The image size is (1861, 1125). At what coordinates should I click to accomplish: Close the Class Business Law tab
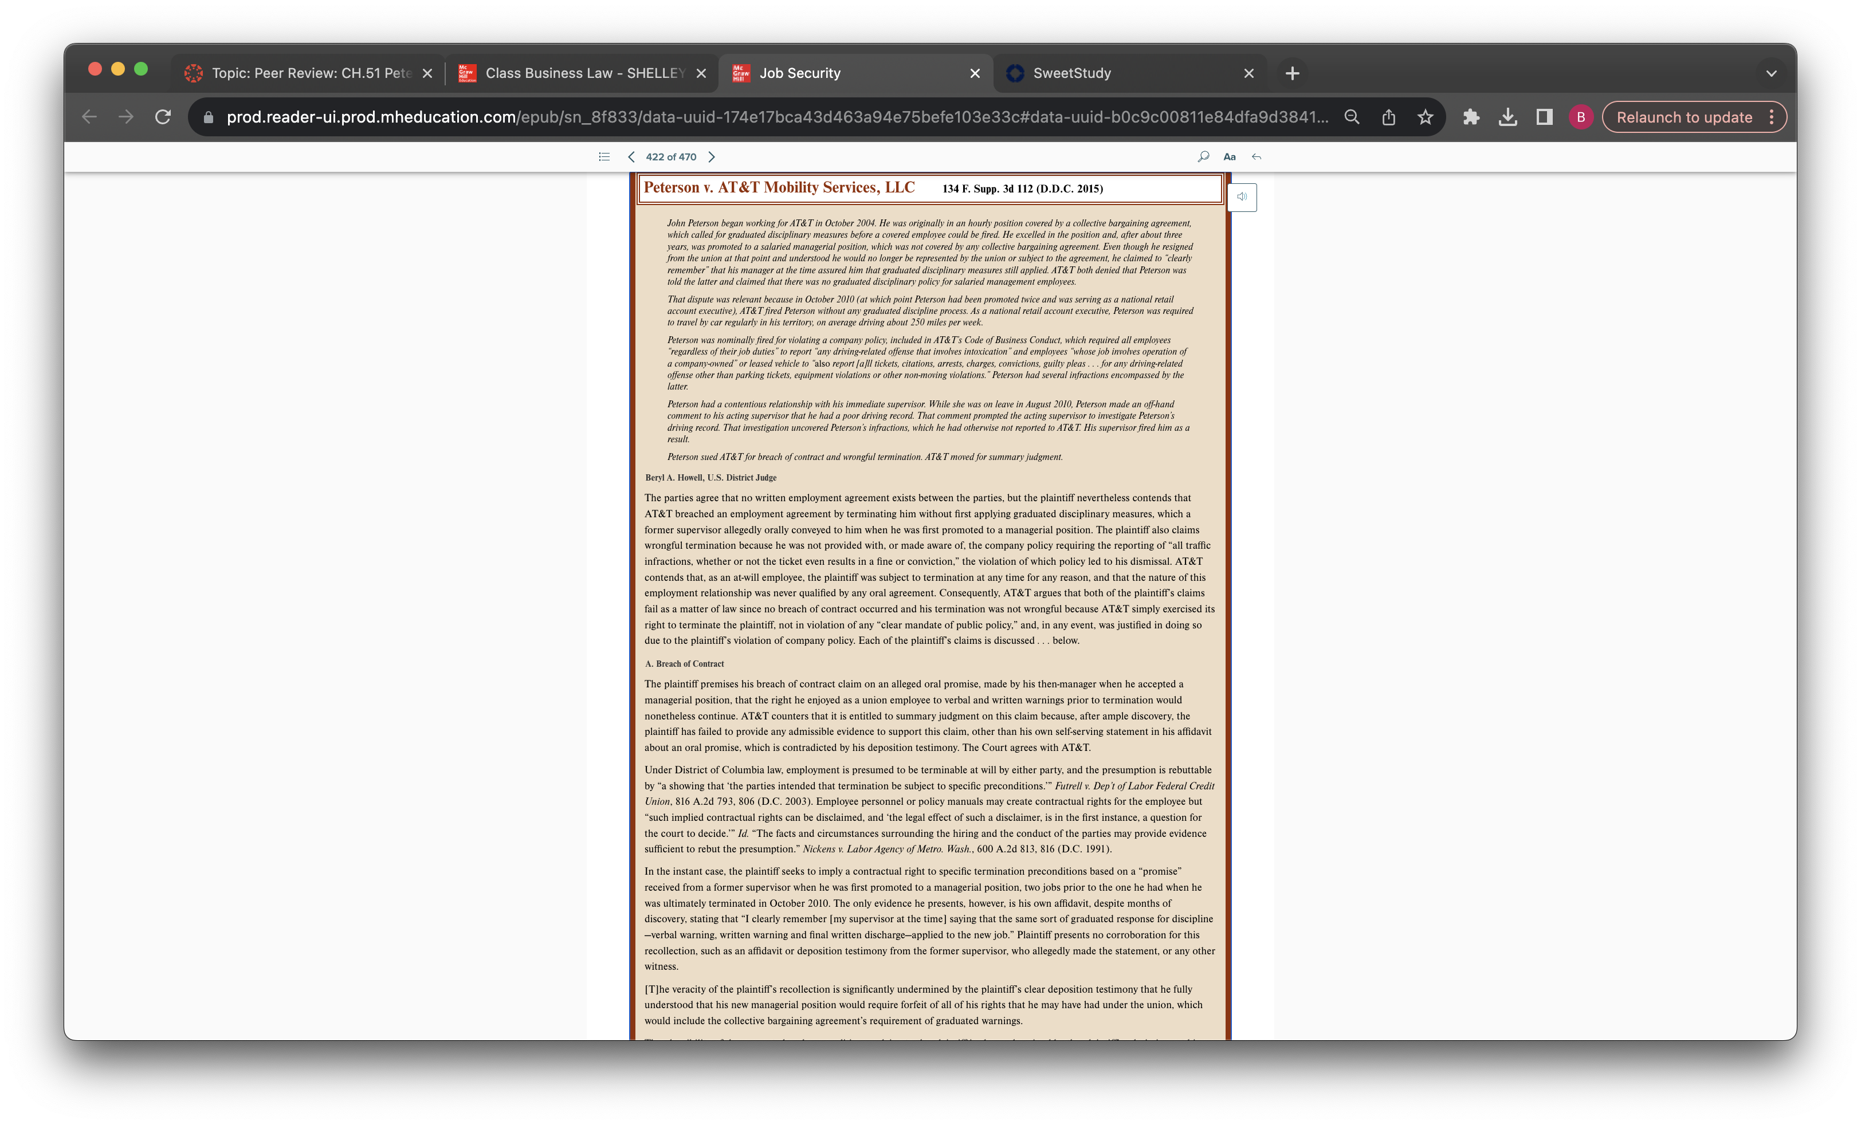click(702, 73)
